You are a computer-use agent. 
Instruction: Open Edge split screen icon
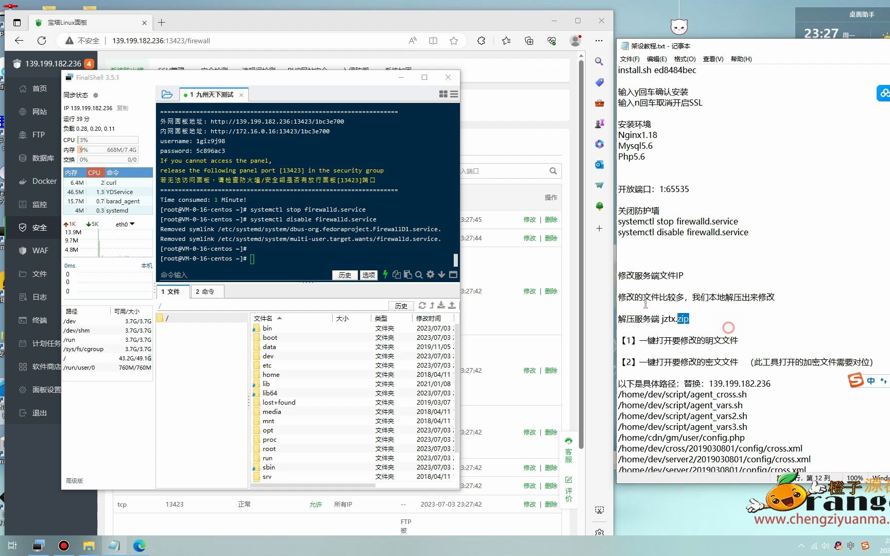433,41
